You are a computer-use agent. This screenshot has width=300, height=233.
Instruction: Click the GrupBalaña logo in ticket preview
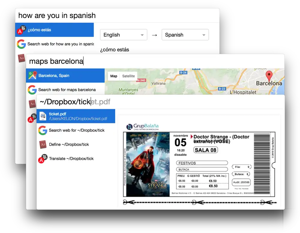click(x=142, y=127)
